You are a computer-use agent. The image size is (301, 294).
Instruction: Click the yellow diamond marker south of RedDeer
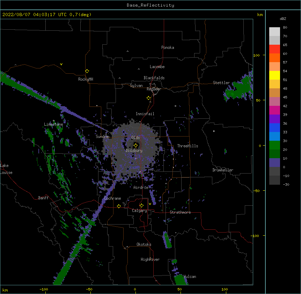click(148, 98)
